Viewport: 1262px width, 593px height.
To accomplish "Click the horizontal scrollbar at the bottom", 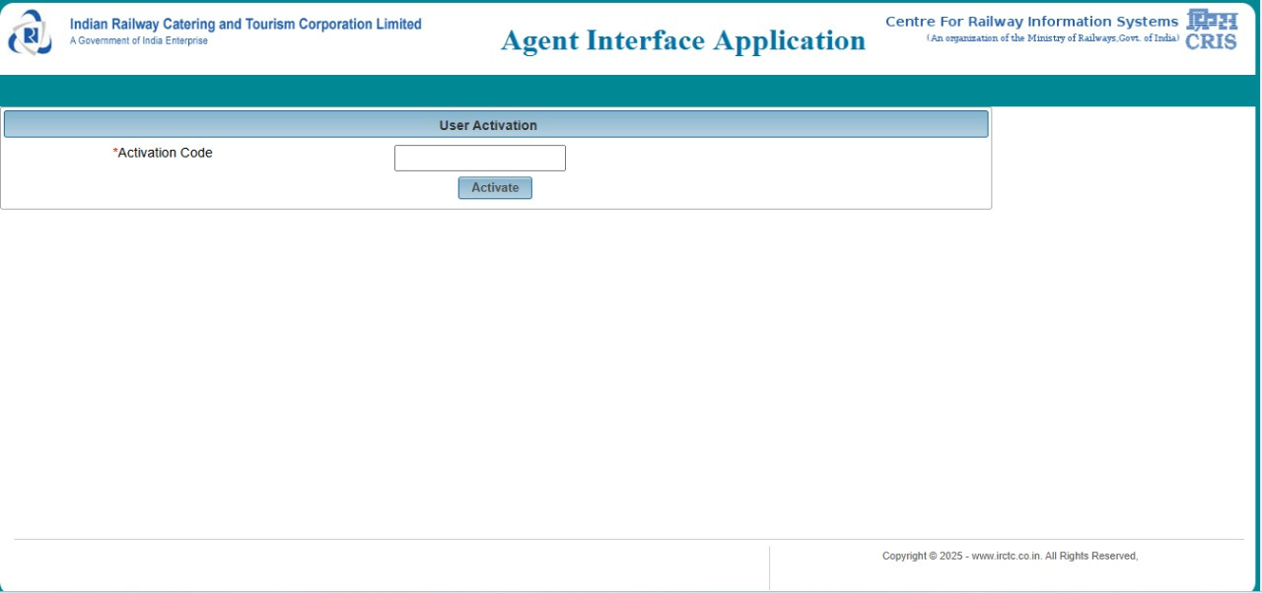I will (631, 588).
